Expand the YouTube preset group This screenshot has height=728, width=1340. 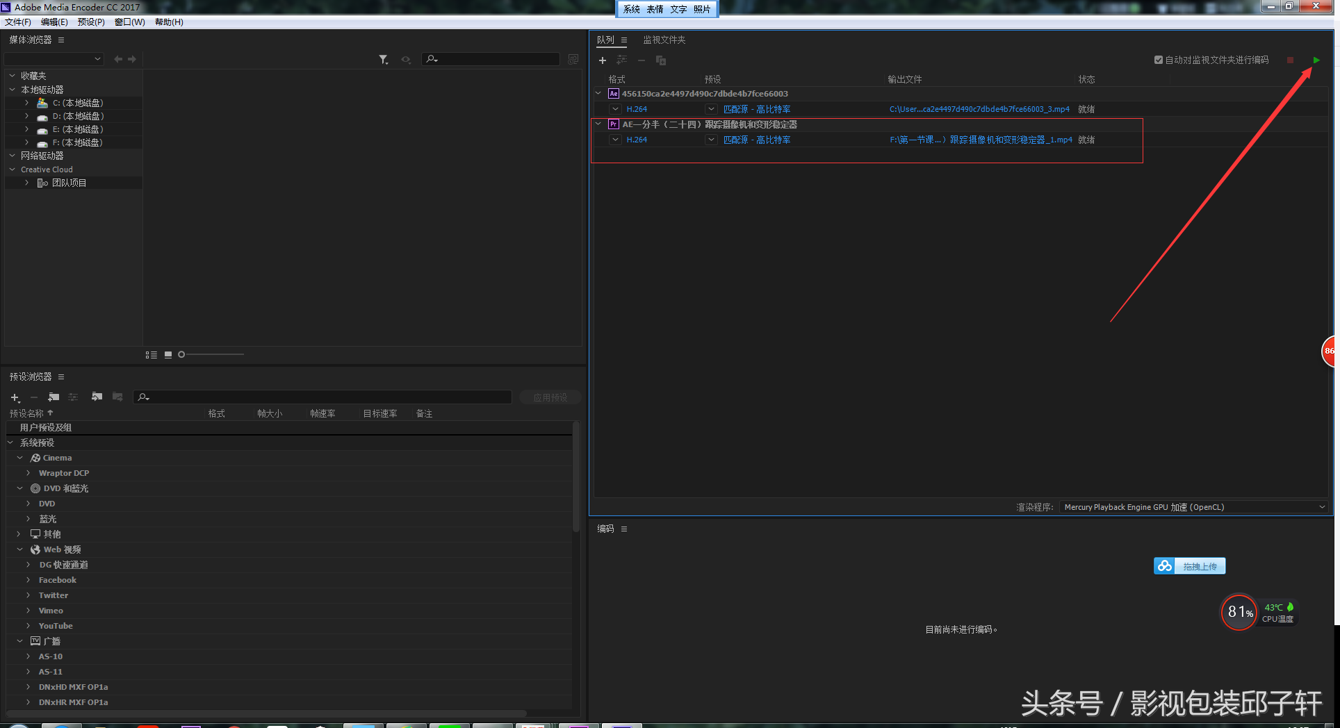click(x=28, y=626)
